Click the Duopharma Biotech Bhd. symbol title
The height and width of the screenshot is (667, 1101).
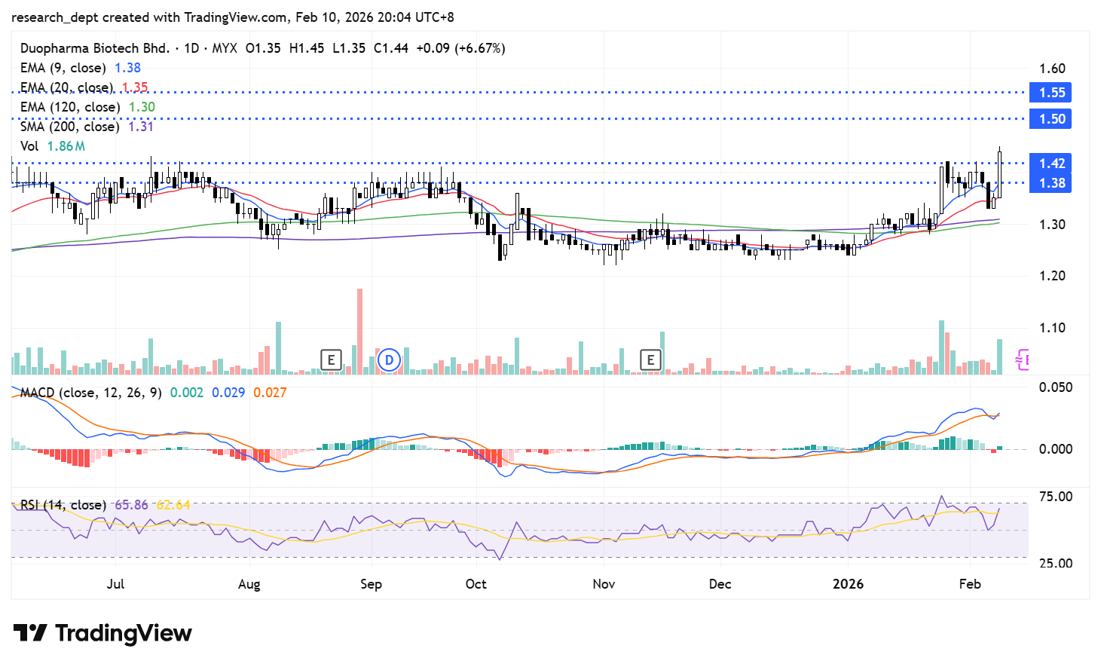pyautogui.click(x=95, y=48)
